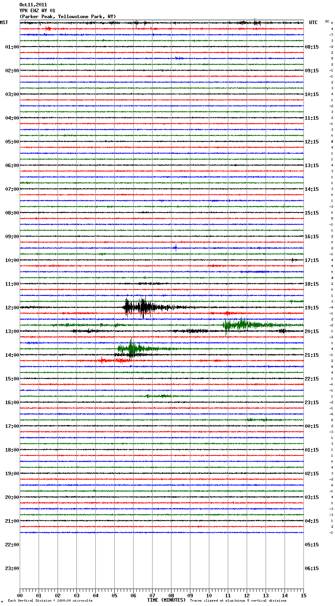The width and height of the screenshot is (335, 606).
Task: Select the "16:00" MST hour label
Action: click(12, 403)
